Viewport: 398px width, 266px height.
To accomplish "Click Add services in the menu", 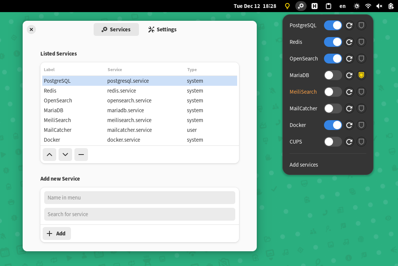I will [x=304, y=165].
